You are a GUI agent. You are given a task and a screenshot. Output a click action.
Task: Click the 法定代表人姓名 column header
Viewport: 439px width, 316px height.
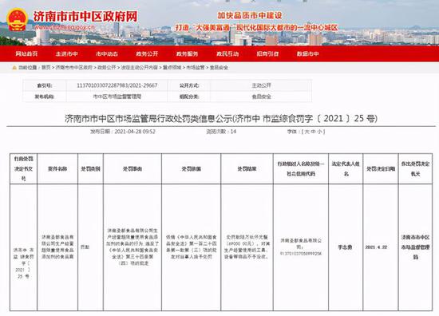pos(346,169)
